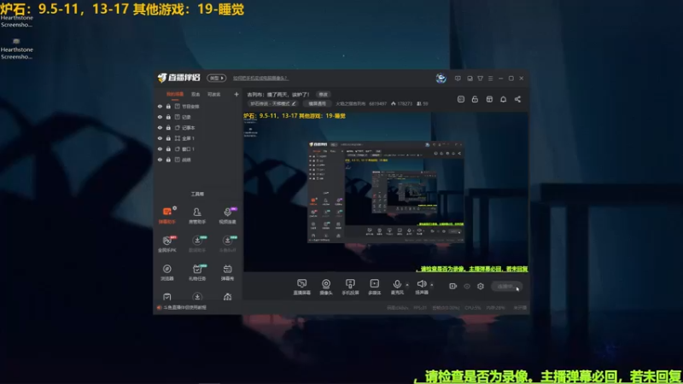This screenshot has height=384, width=683.
Task: Open the hamburger menu in the title bar
Action: pyautogui.click(x=490, y=79)
